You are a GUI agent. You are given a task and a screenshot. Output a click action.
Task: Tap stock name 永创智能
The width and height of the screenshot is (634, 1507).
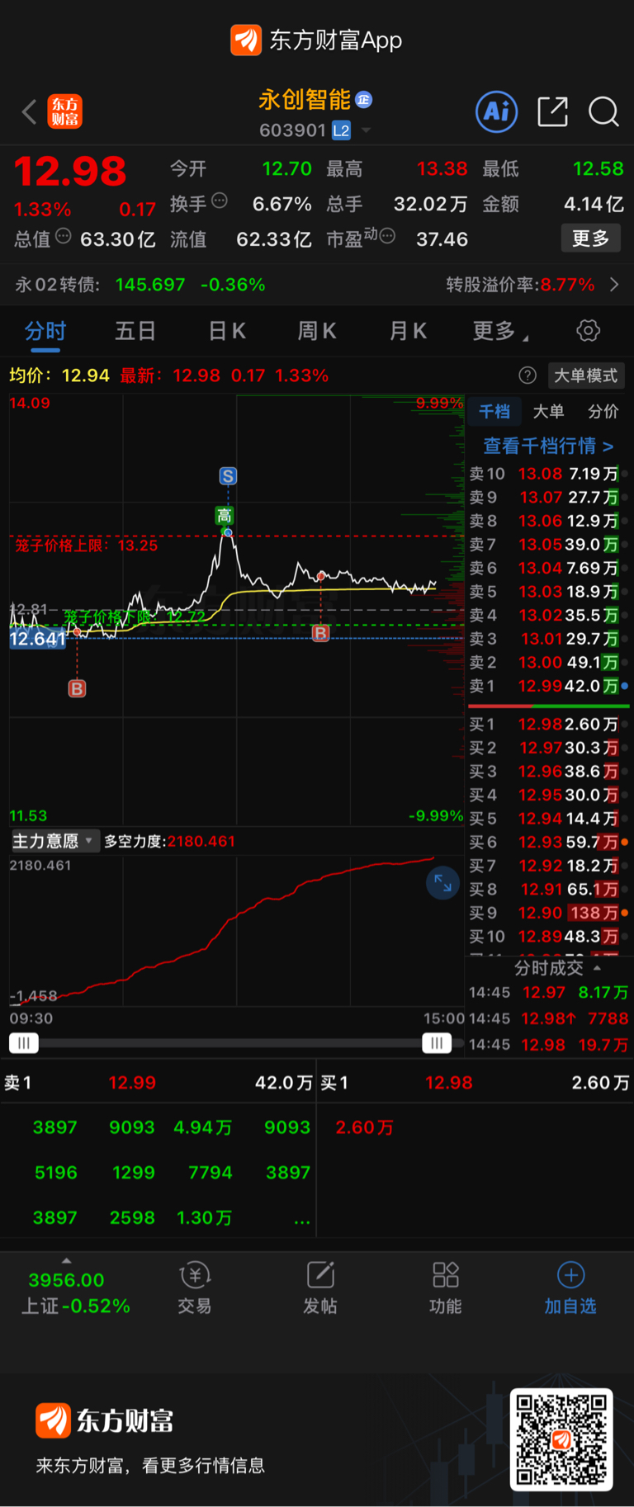click(305, 100)
